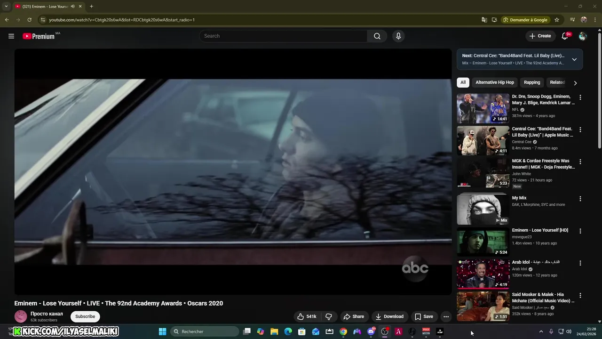Open the tab search dropdown arrow
Viewport: 602px width, 339px height.
[6, 7]
